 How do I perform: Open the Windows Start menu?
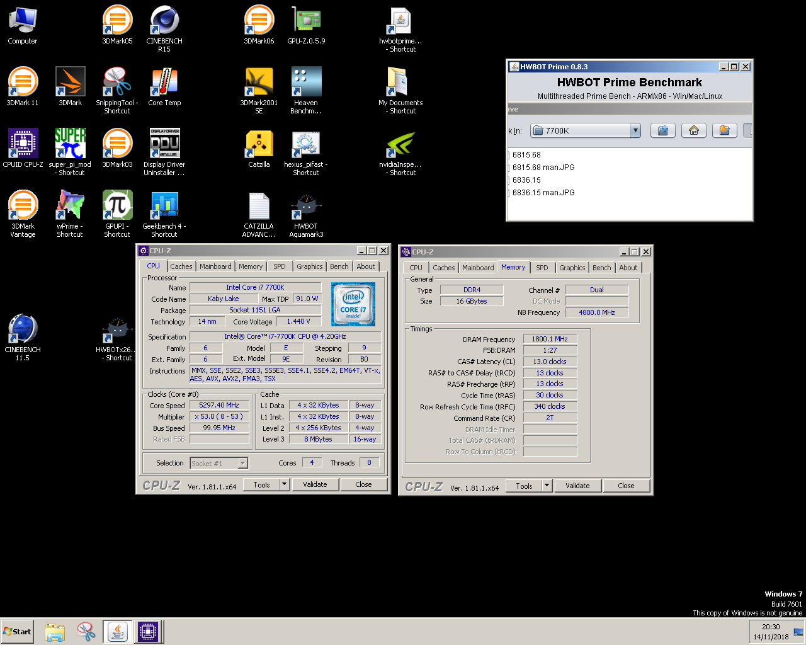coord(17,632)
